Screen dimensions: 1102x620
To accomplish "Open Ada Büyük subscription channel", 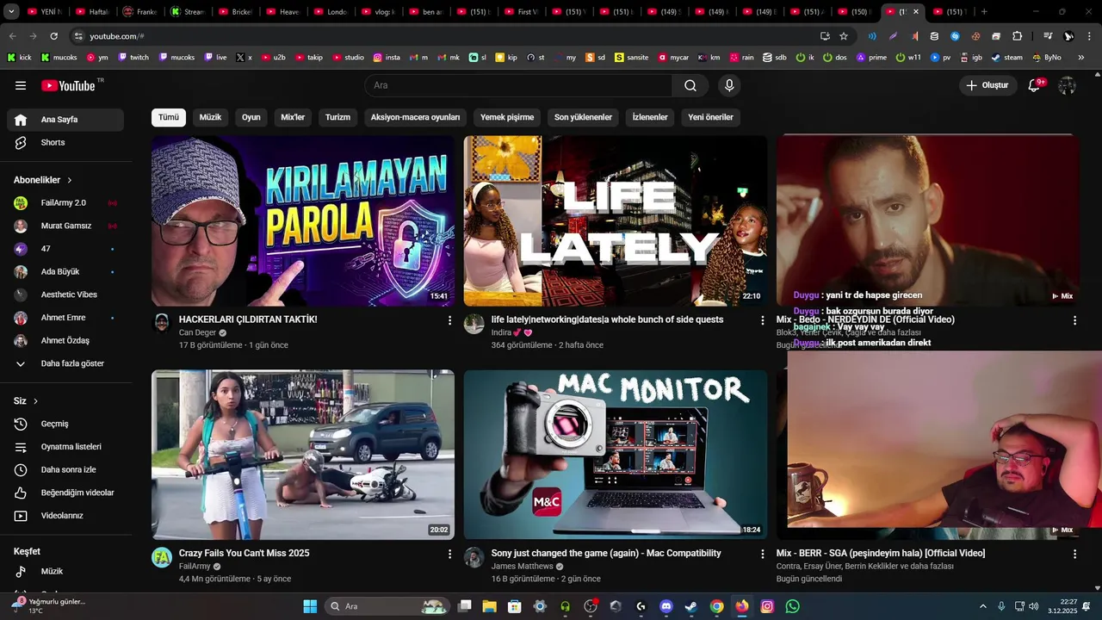I will (65, 272).
